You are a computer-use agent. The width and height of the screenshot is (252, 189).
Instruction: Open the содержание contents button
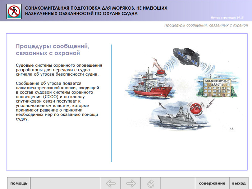click(x=212, y=183)
